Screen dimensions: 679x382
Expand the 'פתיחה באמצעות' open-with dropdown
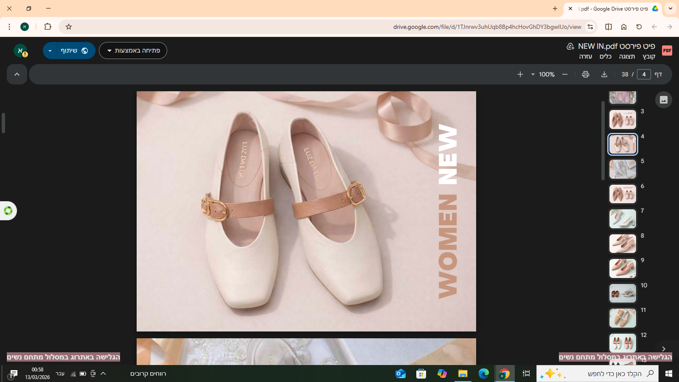(x=133, y=51)
